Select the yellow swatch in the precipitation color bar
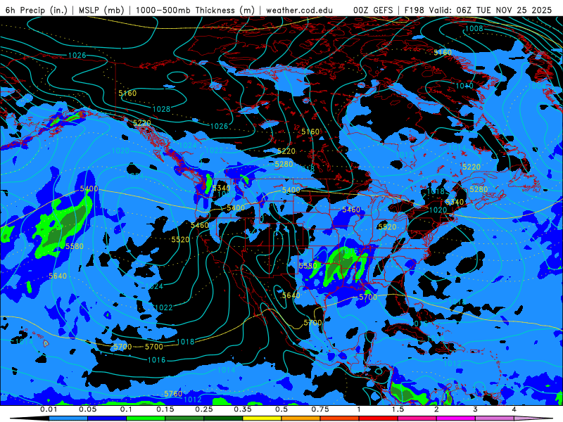563x422 pixels. [x=262, y=418]
